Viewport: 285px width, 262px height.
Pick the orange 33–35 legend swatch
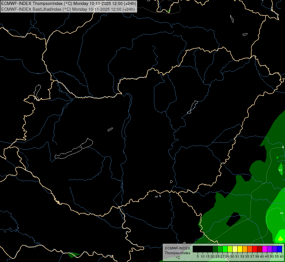[245, 249]
